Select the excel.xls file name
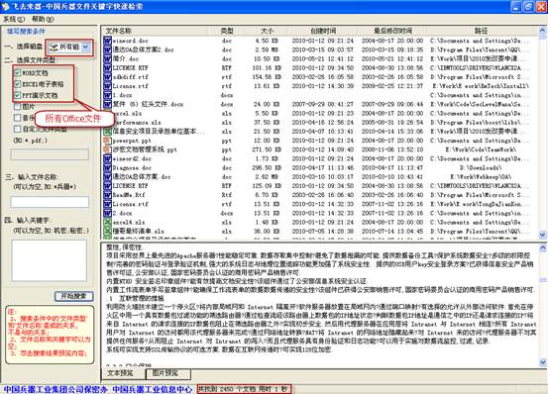Screen dimensions: 548x394 (127, 114)
